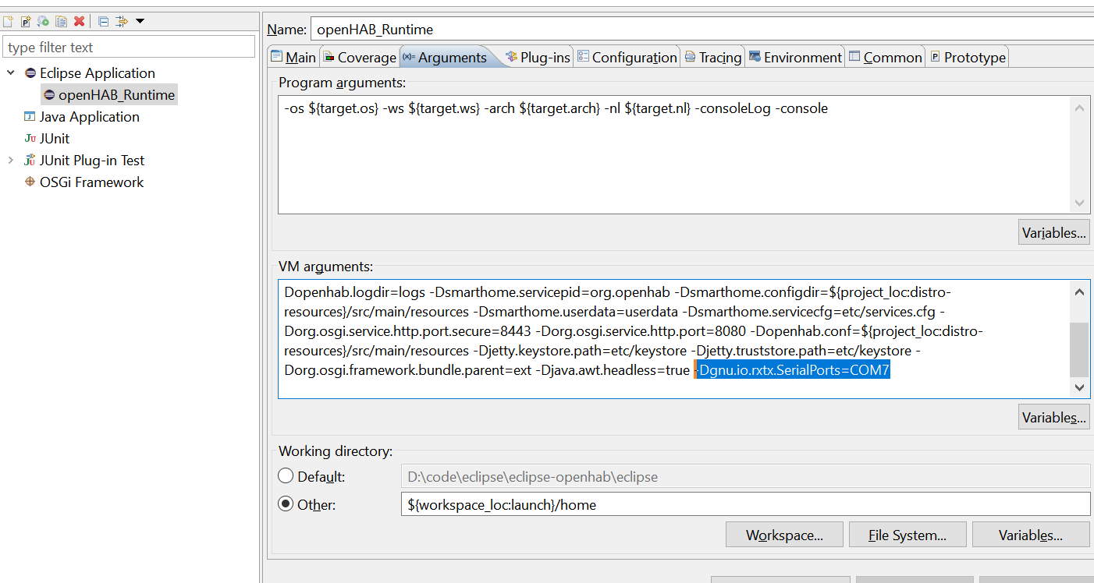Switch to the Plug-ins tab
Screen dimensions: 1094x583
(x=538, y=58)
